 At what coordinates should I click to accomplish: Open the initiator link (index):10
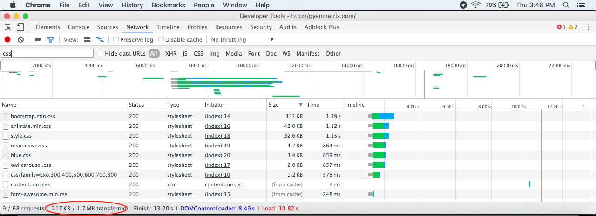tap(217, 175)
